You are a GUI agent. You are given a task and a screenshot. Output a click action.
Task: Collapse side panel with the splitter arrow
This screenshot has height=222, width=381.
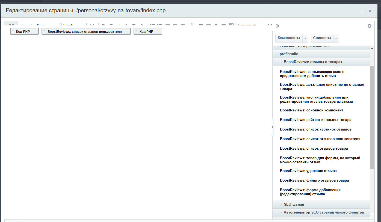point(273,127)
